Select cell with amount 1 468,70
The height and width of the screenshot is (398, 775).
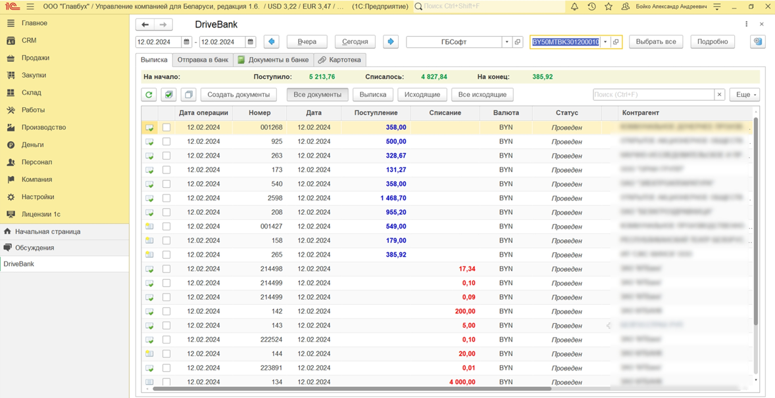(x=376, y=198)
